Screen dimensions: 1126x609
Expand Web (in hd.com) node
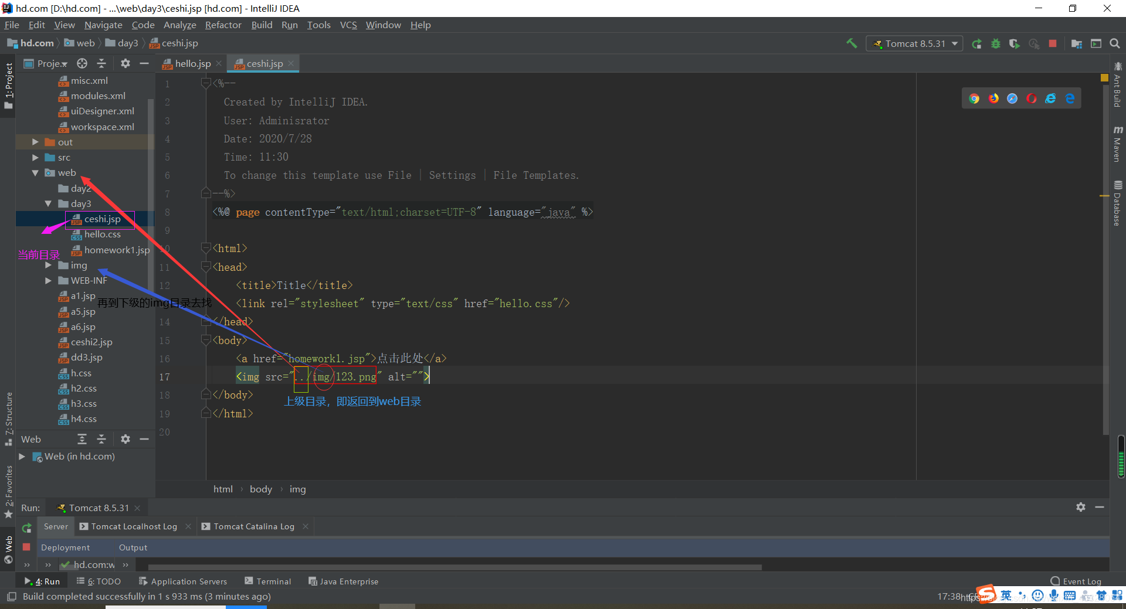click(22, 456)
